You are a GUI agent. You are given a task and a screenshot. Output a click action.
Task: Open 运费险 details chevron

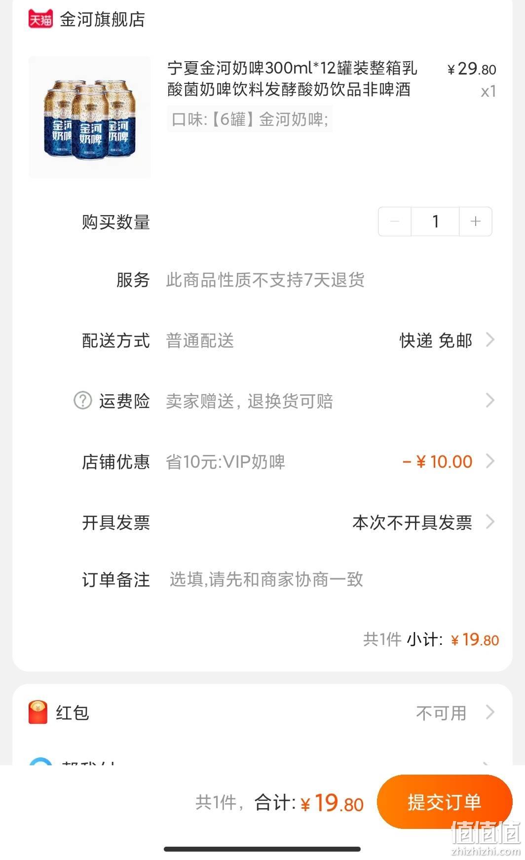(x=490, y=400)
